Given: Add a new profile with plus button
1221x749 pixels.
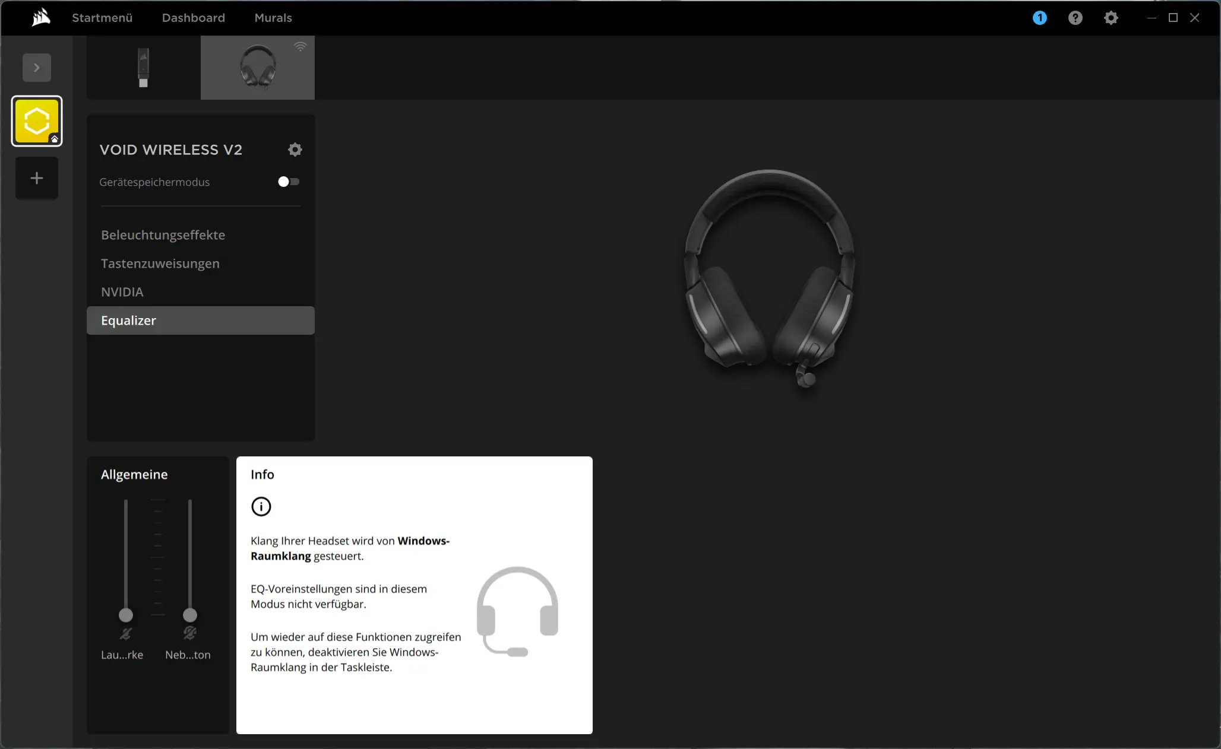Looking at the screenshot, I should [x=37, y=178].
